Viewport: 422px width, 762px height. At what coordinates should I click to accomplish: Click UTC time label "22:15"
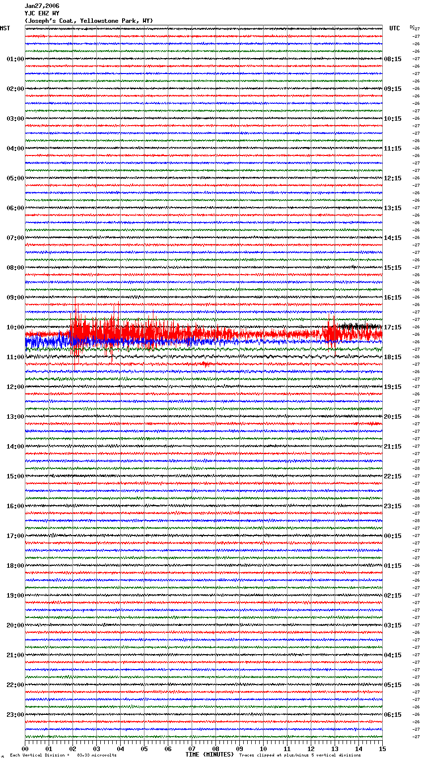(x=393, y=476)
